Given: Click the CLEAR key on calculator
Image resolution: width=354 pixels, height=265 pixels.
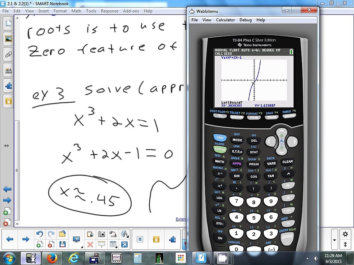Looking at the screenshot, I should click(x=287, y=162).
